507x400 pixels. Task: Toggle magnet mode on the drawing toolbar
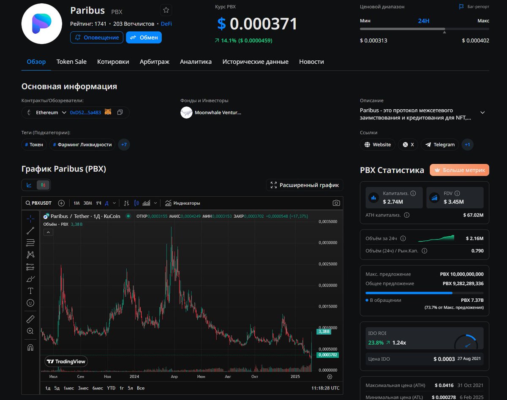click(30, 347)
